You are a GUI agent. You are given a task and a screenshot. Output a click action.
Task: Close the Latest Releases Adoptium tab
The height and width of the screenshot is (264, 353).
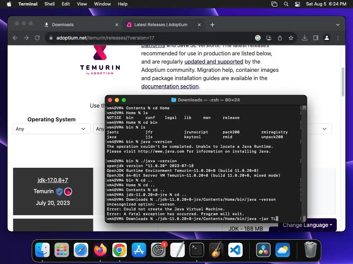coord(199,25)
